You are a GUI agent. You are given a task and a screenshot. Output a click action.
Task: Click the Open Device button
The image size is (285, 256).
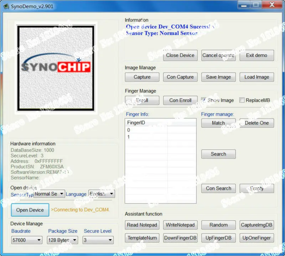coord(30,210)
